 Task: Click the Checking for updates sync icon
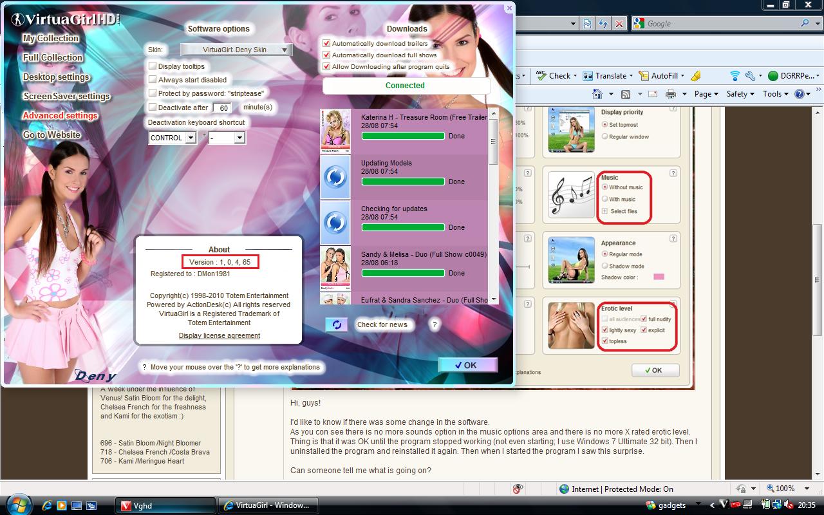(x=335, y=223)
